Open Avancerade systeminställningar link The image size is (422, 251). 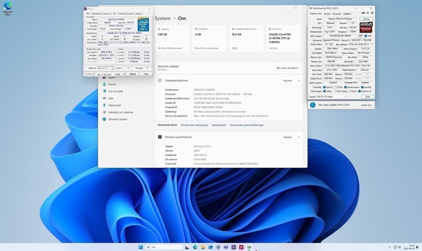[x=247, y=125]
